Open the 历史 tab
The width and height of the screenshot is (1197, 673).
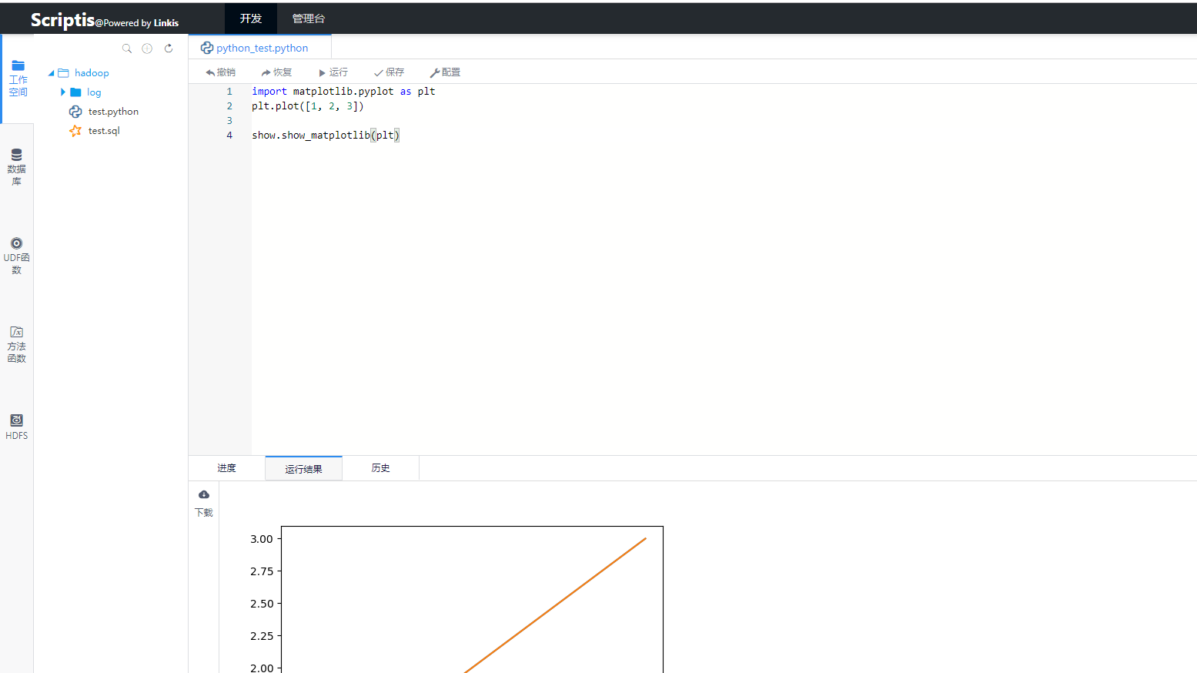pyautogui.click(x=380, y=467)
